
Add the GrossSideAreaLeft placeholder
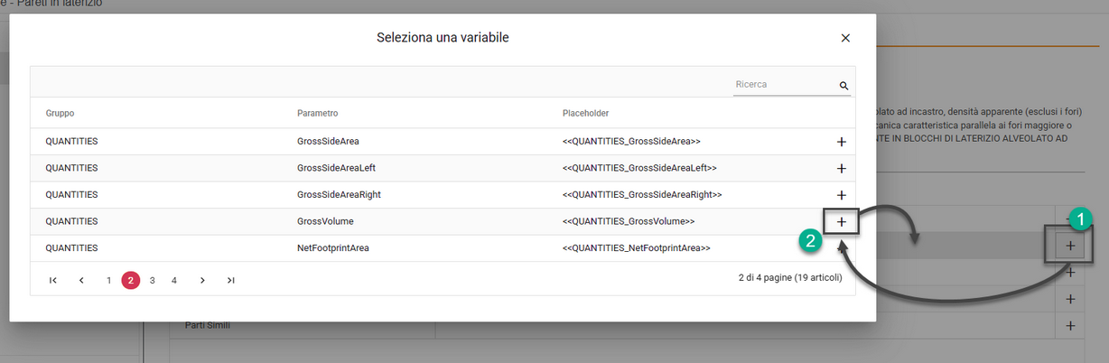coord(841,168)
